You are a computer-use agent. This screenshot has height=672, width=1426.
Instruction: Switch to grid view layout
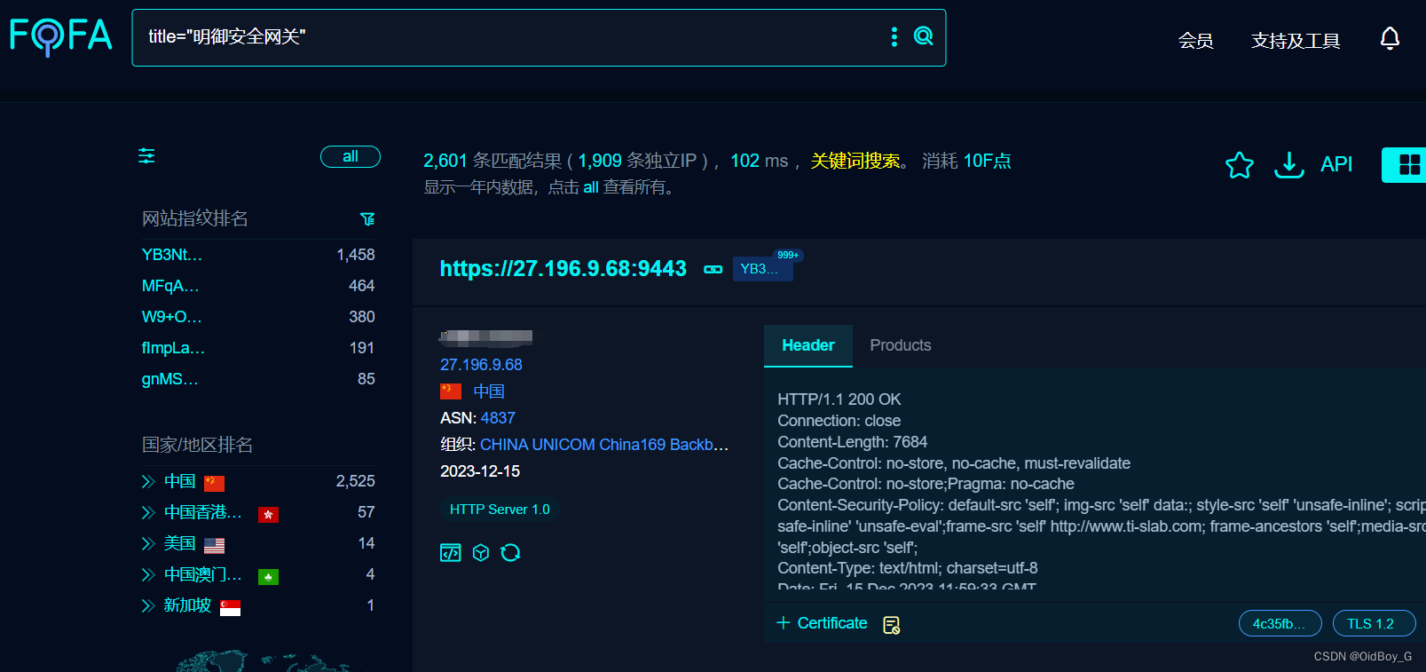[x=1408, y=165]
